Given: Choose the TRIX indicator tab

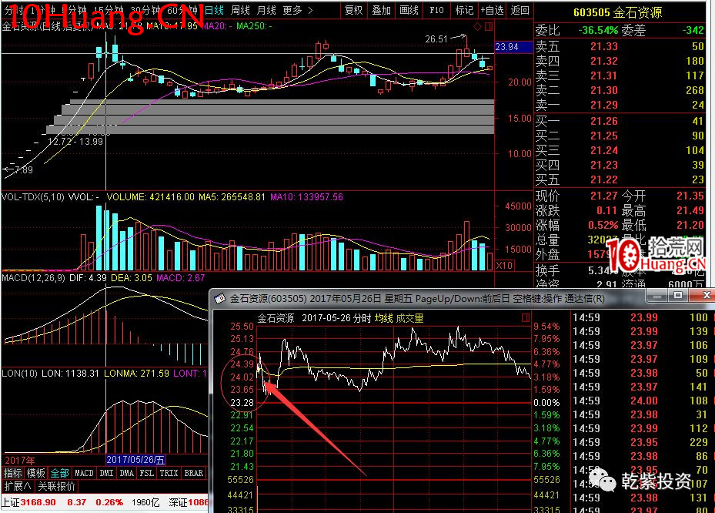Looking at the screenshot, I should (169, 473).
